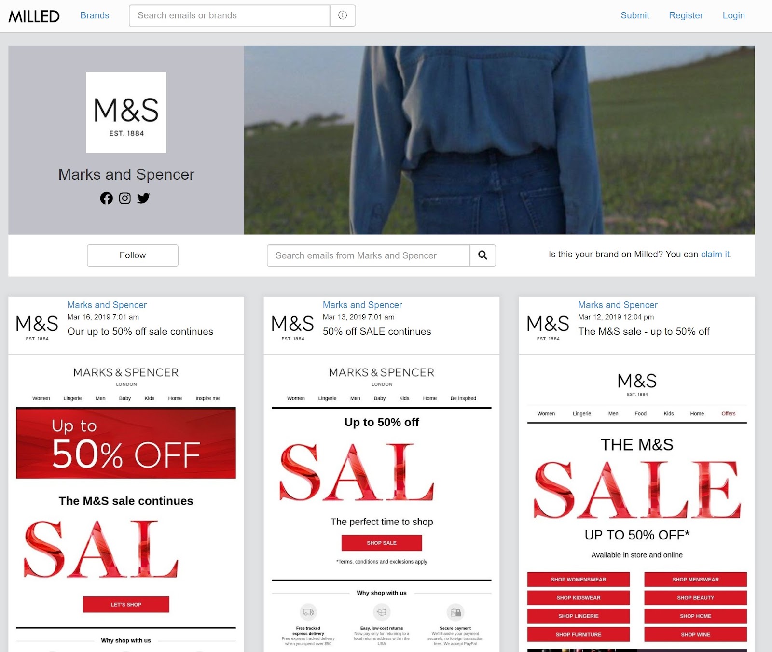Click the LET'S SHOP button
The height and width of the screenshot is (652, 772).
(x=126, y=604)
